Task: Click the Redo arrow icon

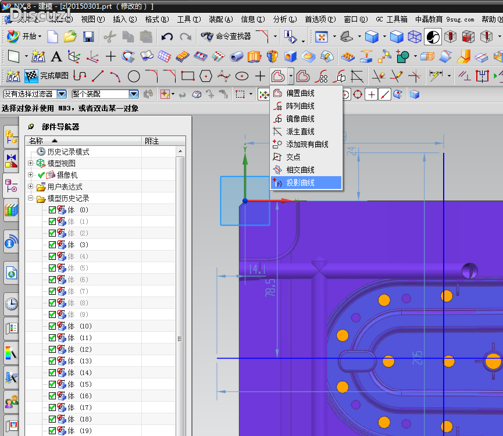Action: tap(185, 37)
